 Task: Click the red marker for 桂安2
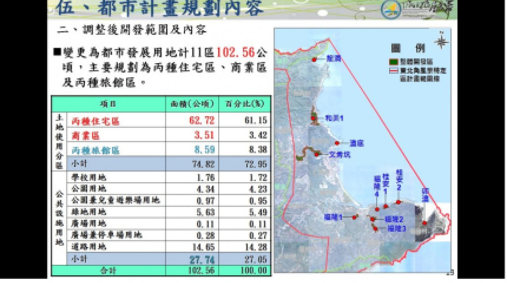coord(399,202)
